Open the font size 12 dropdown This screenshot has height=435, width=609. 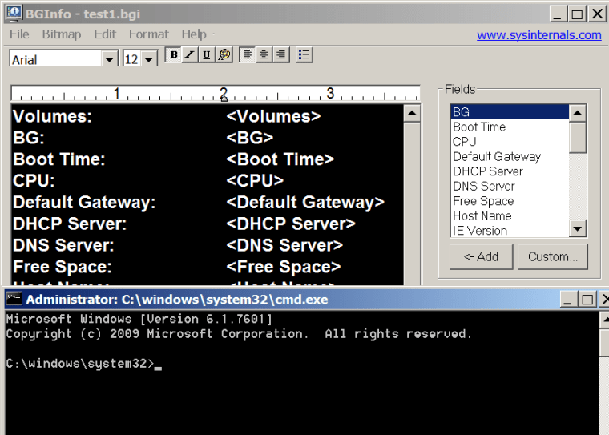149,59
